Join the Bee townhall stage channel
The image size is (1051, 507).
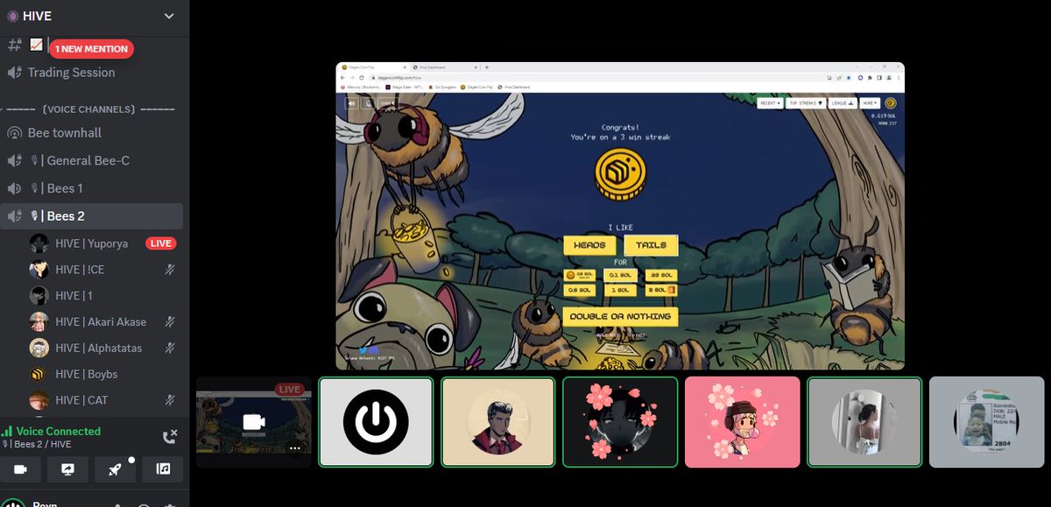coord(65,133)
